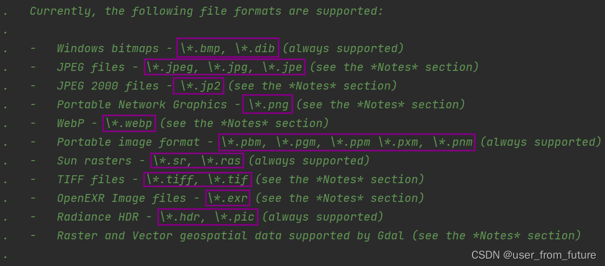Click the boxed \*.png extension
The image size is (605, 266).
tap(268, 104)
